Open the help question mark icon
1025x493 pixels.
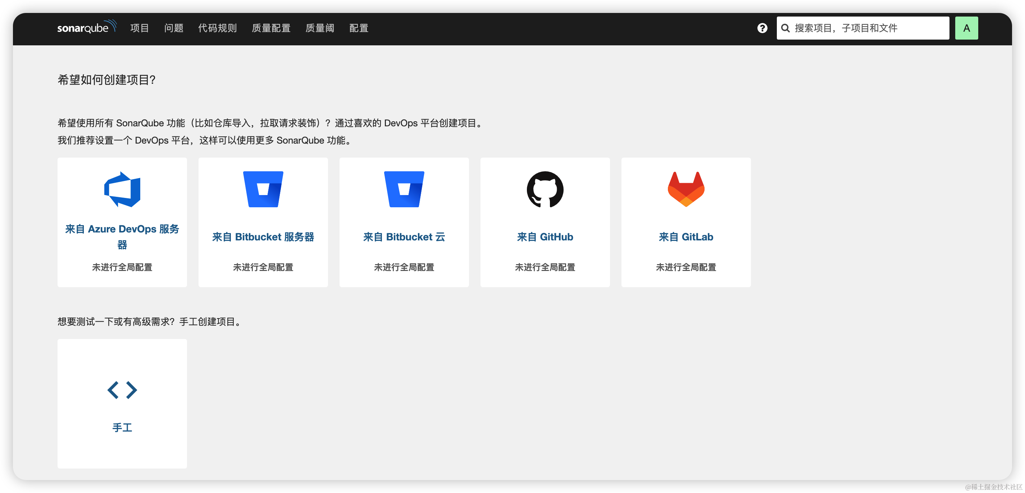point(762,28)
